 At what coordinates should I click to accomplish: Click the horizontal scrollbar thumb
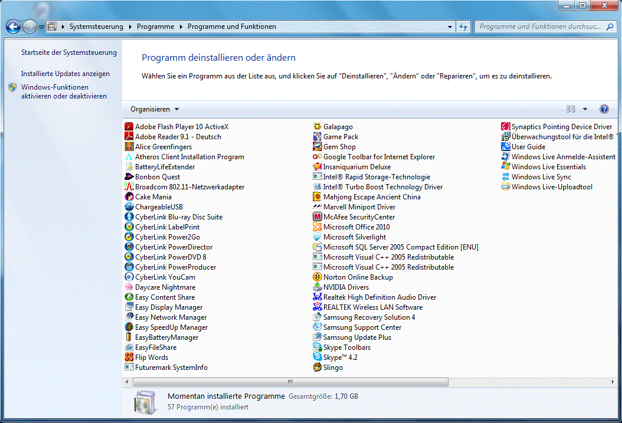point(290,382)
